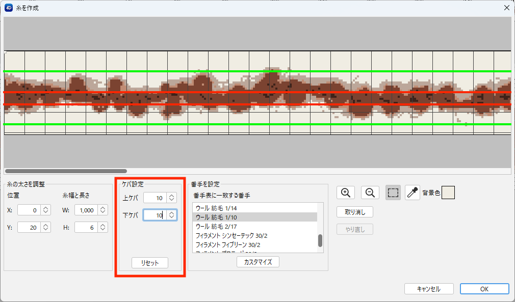Select ウール 紡毛 1/14 in yarn count list
Image resolution: width=515 pixels, height=302 pixels.
coord(255,208)
